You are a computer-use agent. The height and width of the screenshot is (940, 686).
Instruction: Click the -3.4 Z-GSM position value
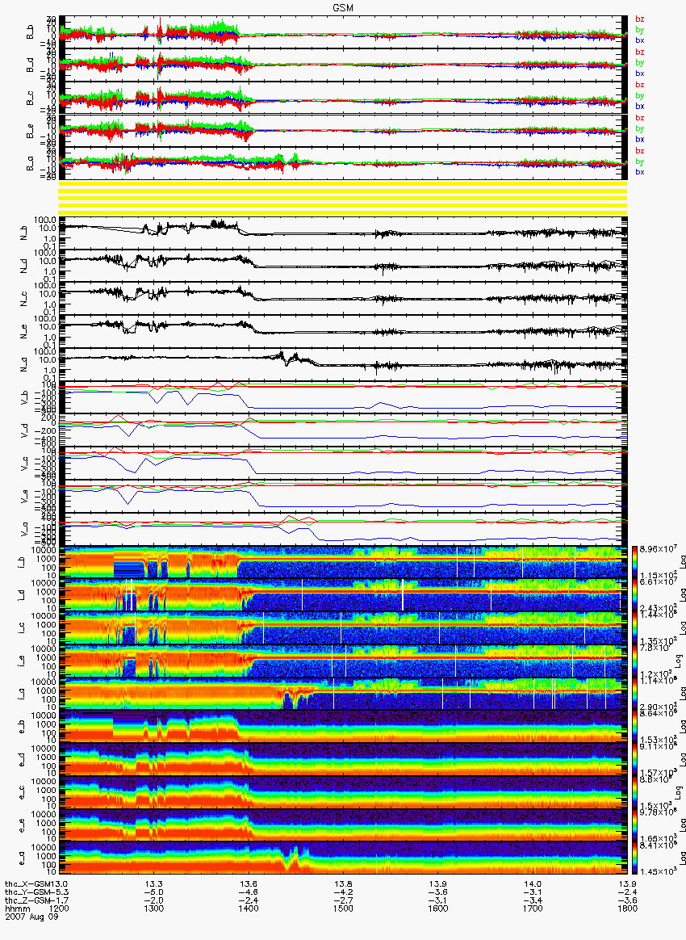click(x=533, y=900)
